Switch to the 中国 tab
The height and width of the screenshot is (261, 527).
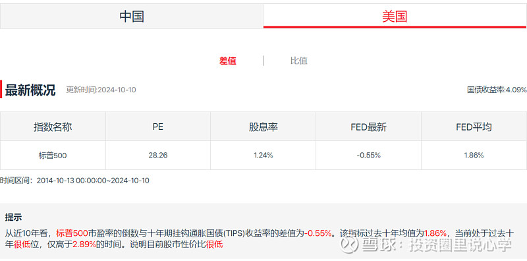(131, 16)
